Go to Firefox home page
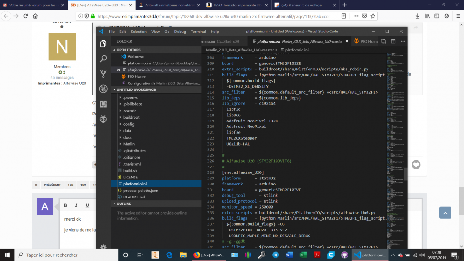Viewport: 464px width, 261px height. coord(35,16)
